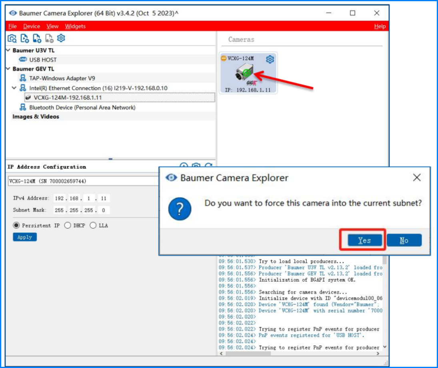Click the Bluetooth Device network icon
This screenshot has height=368, width=438.
click(x=23, y=107)
